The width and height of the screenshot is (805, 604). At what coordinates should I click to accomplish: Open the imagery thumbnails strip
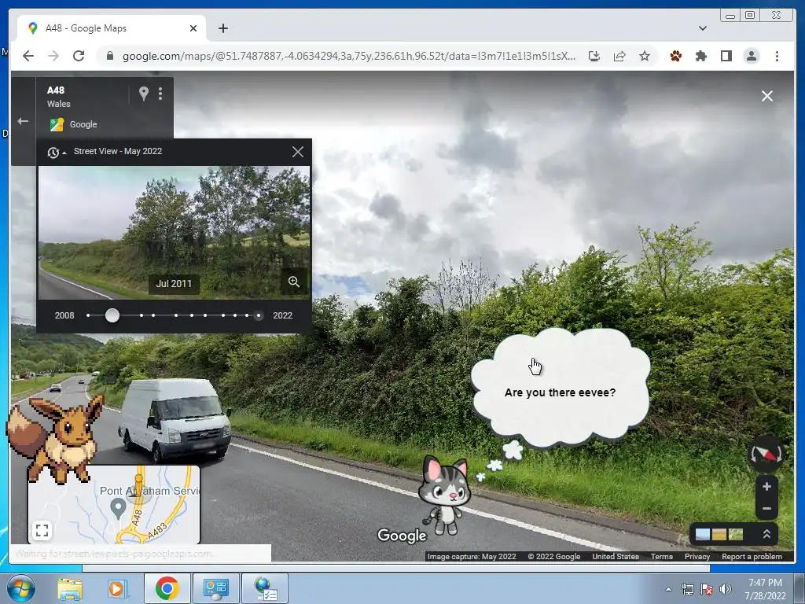719,534
